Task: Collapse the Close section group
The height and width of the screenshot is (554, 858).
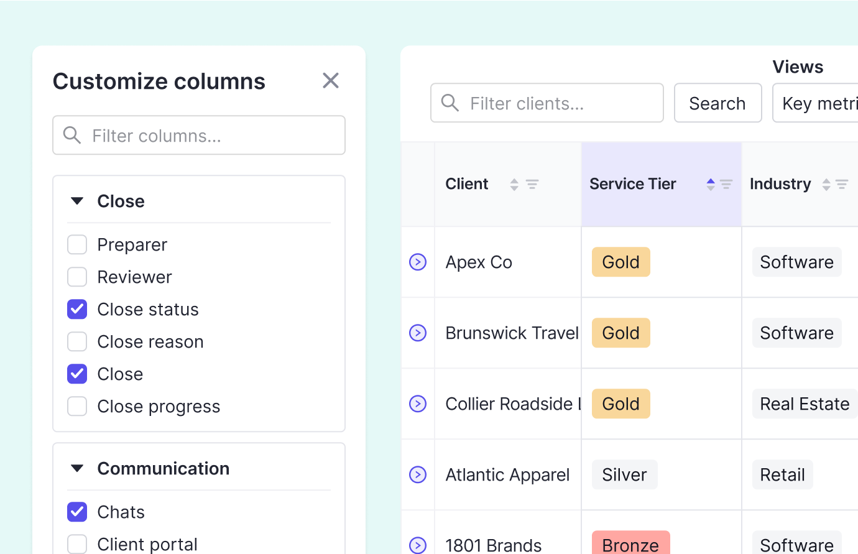Action: point(77,201)
